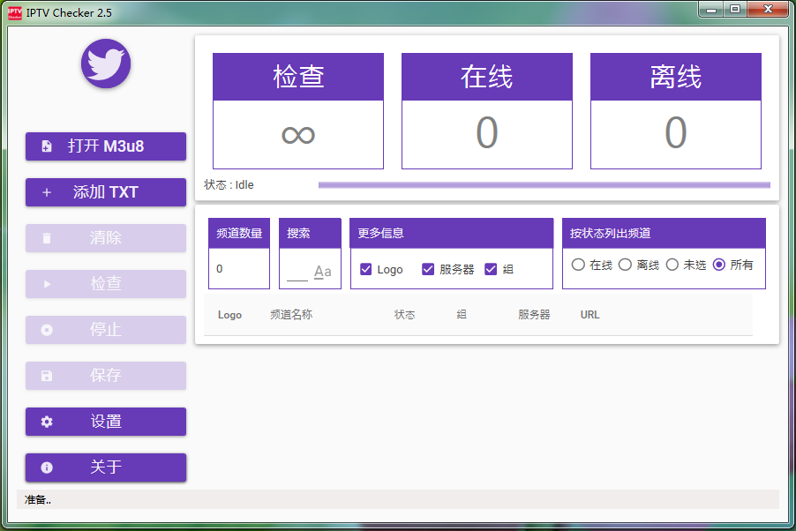Click the 按状态列出频道 panel header
This screenshot has width=796, height=531.
[664, 233]
